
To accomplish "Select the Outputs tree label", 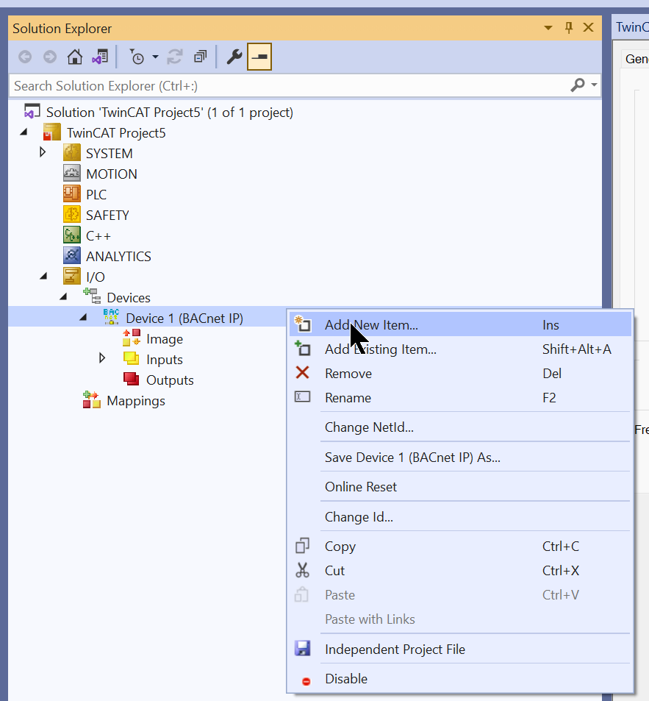I will pyautogui.click(x=171, y=380).
